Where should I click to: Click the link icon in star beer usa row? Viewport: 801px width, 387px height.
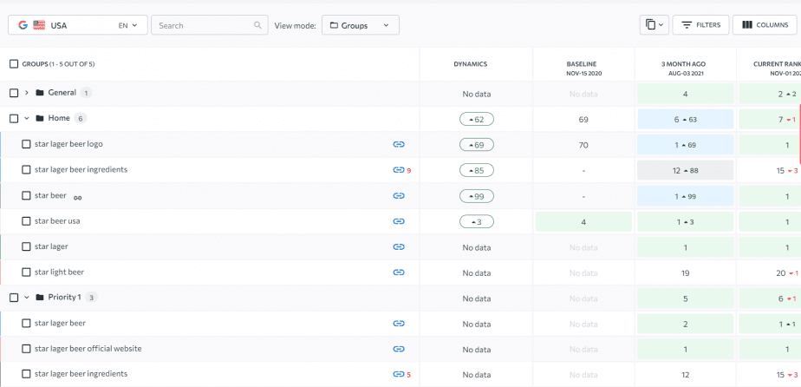(x=399, y=221)
